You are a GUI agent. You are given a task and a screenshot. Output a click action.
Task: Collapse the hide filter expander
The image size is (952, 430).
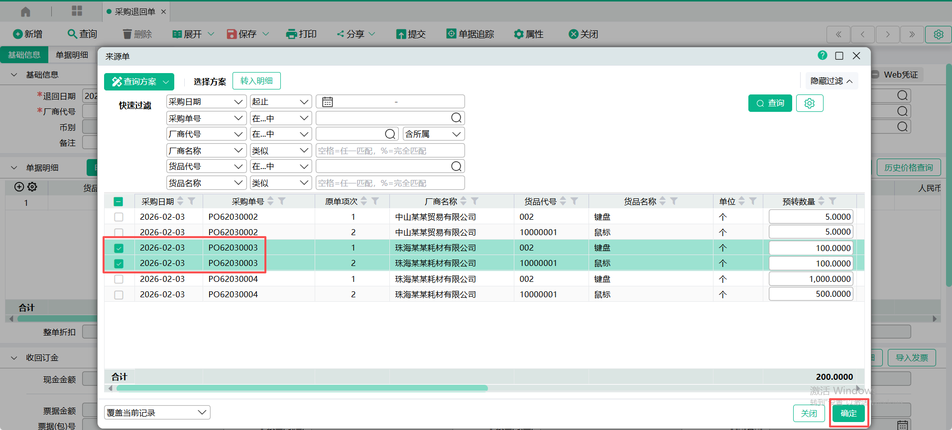click(x=831, y=81)
